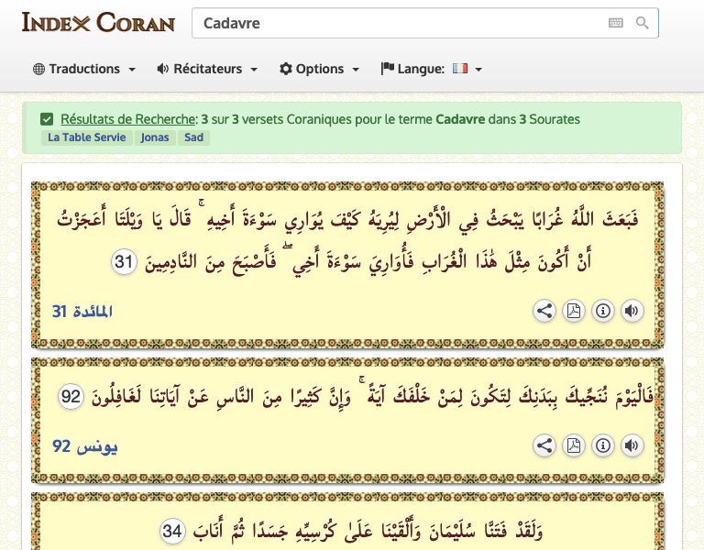Filter results by La Table Servie
The width and height of the screenshot is (704, 550).
[x=86, y=137]
